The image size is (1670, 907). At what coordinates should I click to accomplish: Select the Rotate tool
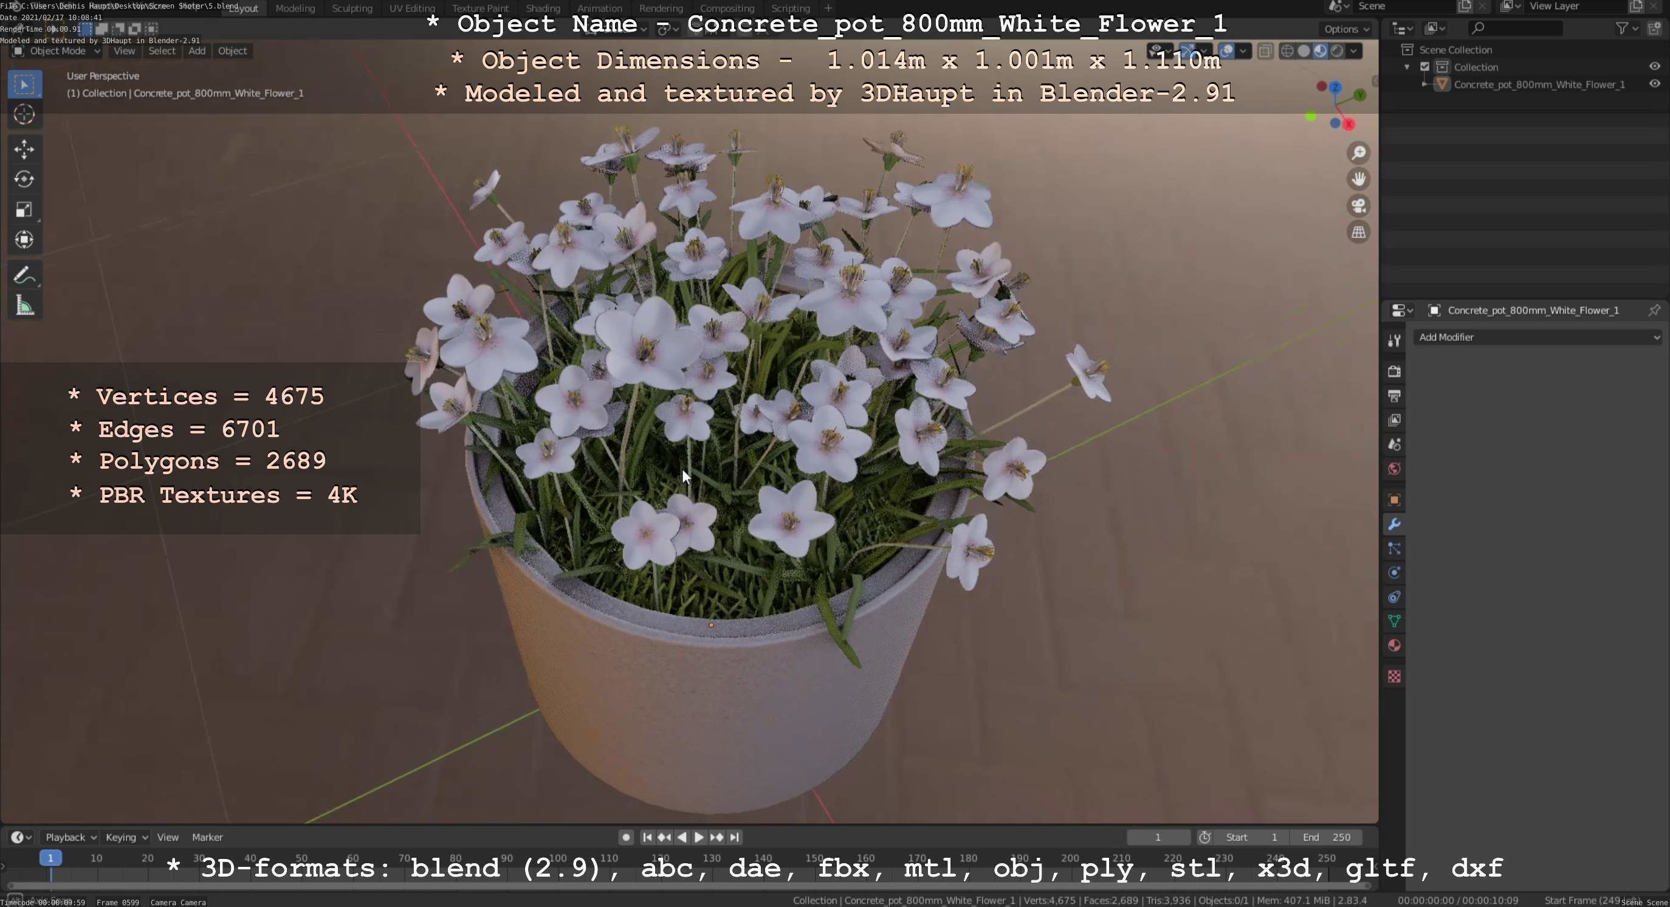[24, 179]
